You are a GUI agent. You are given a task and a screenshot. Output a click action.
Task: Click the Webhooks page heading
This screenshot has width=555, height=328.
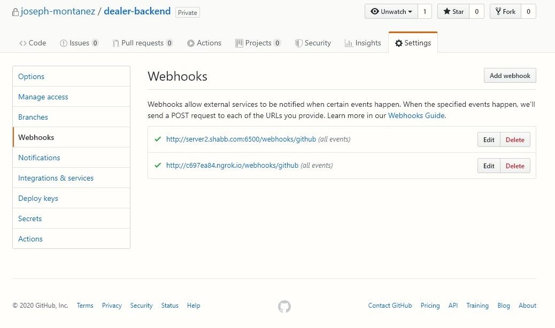[178, 76]
